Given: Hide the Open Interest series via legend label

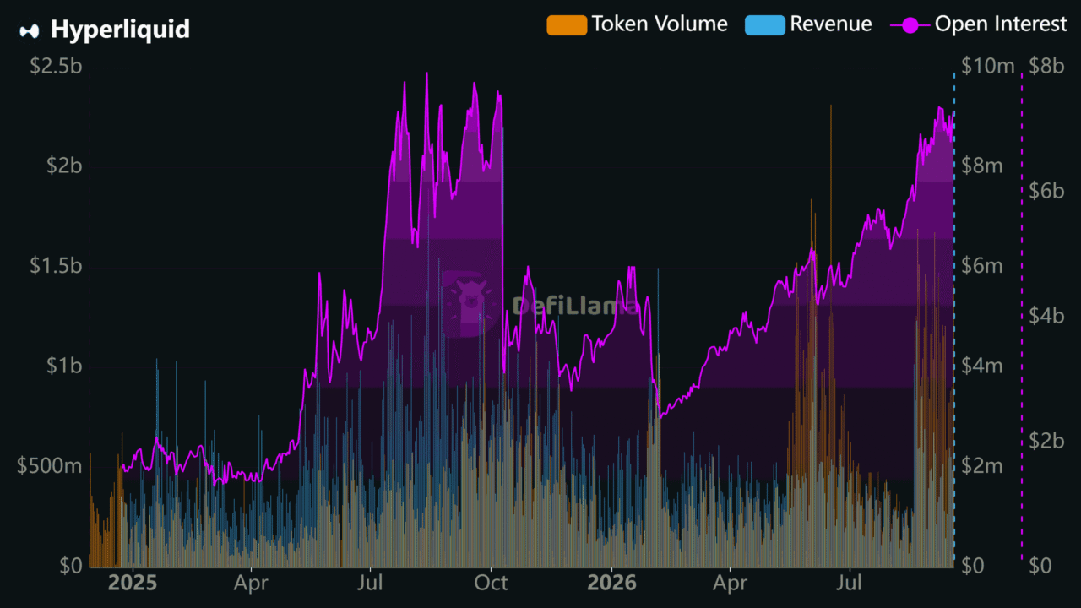Looking at the screenshot, I should coord(1001,24).
